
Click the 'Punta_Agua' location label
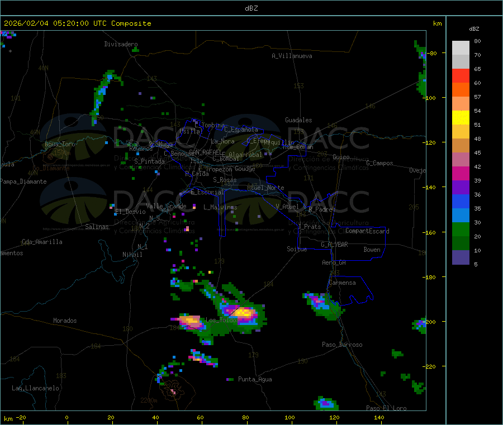[x=255, y=379]
